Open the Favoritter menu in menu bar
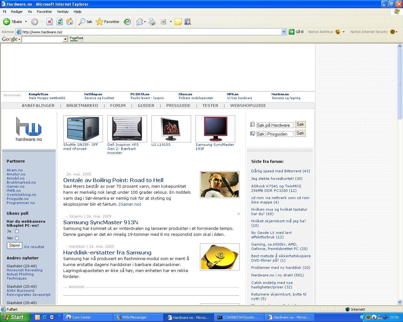Viewport: 403px width, 322px height. [x=44, y=12]
